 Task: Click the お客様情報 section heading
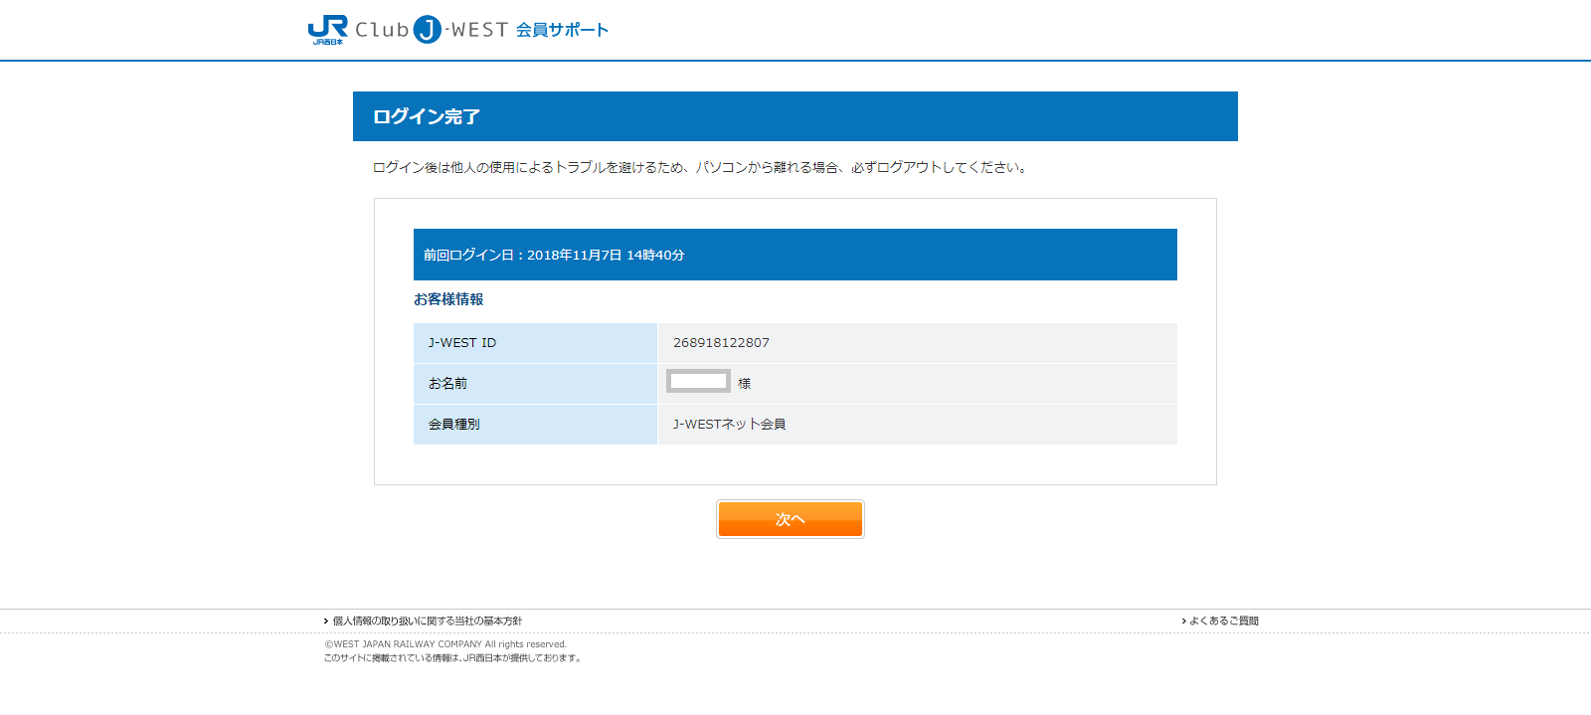448,299
